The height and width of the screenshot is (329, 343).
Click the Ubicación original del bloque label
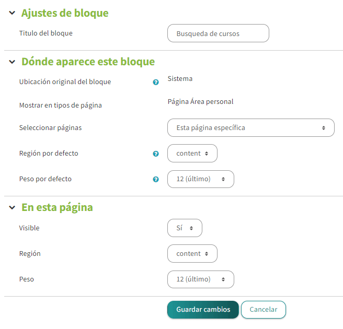tap(65, 82)
